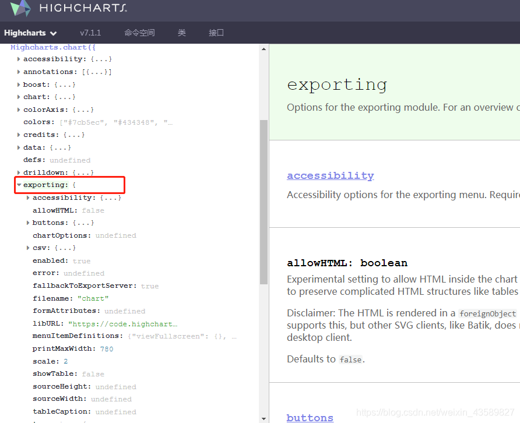The width and height of the screenshot is (520, 423).
Task: Select the v7.1.1 version menu item
Action: [x=90, y=33]
